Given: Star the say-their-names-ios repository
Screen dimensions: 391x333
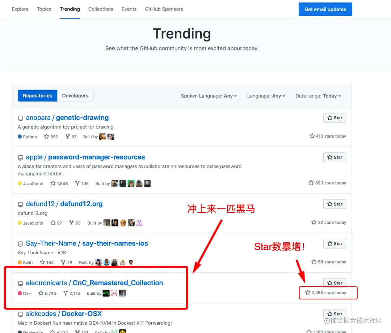Looking at the screenshot, I should coord(335,244).
